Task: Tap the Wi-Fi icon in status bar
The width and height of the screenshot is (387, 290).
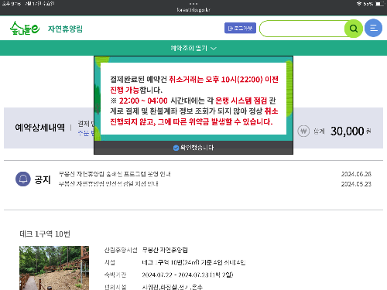Action: point(359,4)
